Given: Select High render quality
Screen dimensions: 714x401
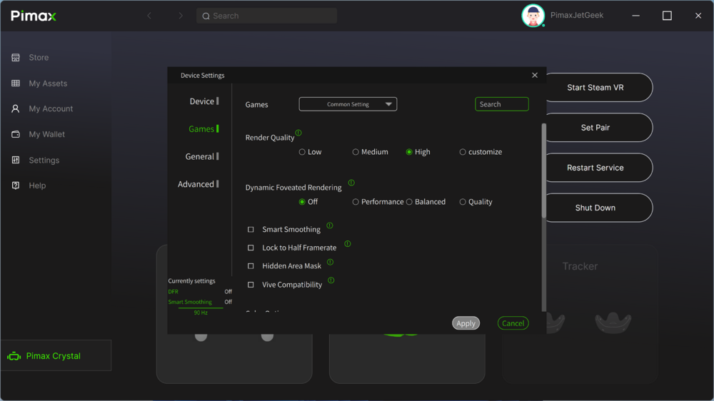Looking at the screenshot, I should pos(409,152).
